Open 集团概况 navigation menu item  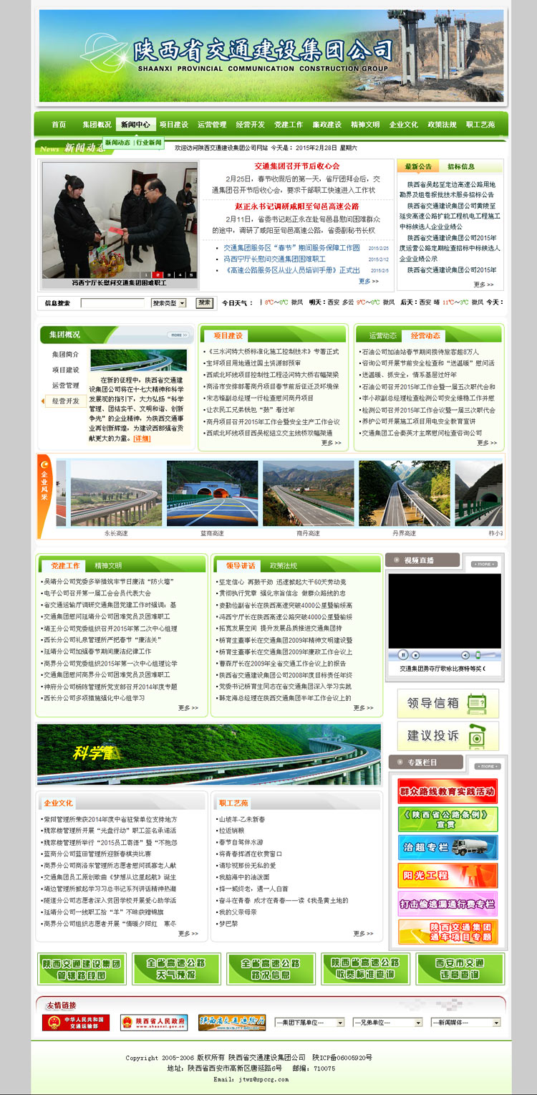[x=97, y=125]
